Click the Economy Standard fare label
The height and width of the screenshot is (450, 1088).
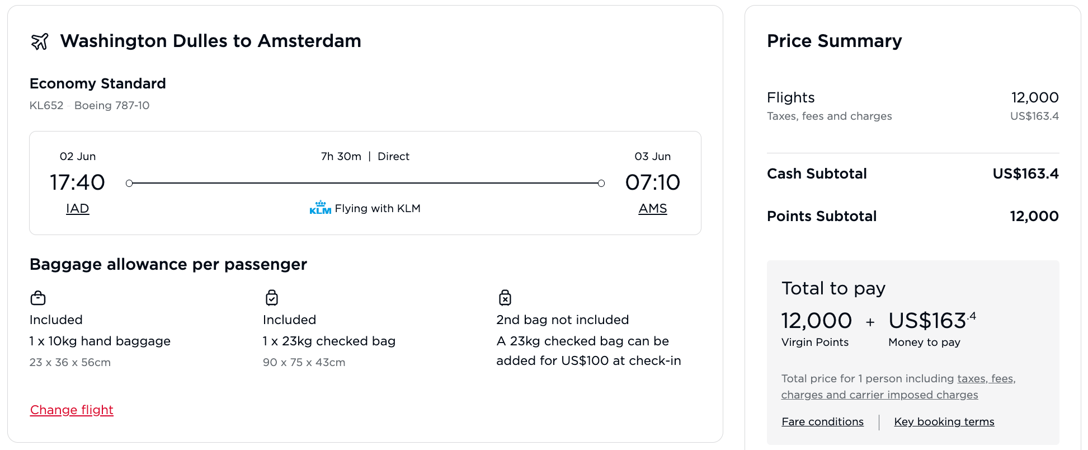[97, 83]
